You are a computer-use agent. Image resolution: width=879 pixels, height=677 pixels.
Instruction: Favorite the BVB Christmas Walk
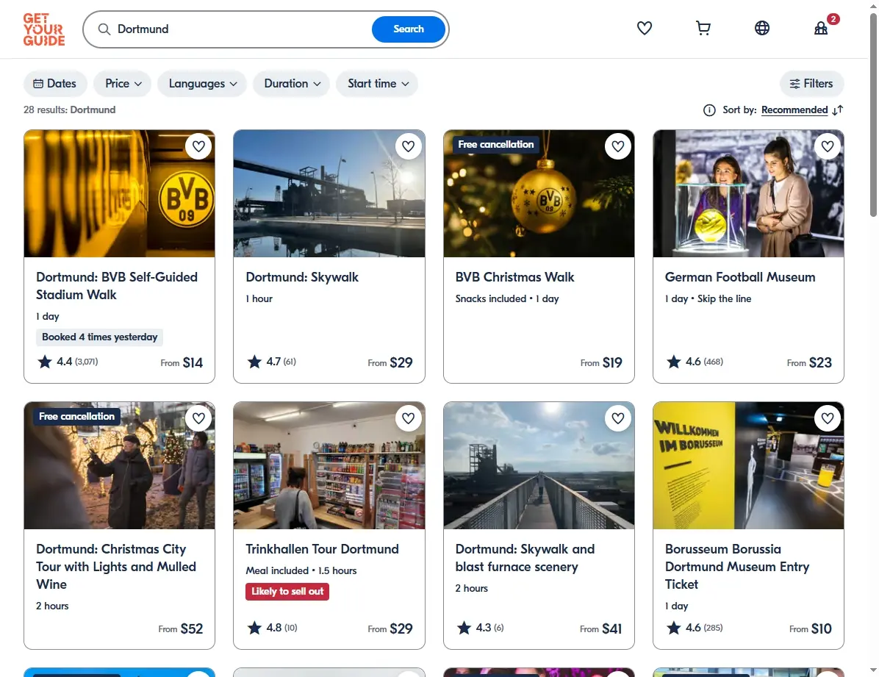(x=618, y=146)
